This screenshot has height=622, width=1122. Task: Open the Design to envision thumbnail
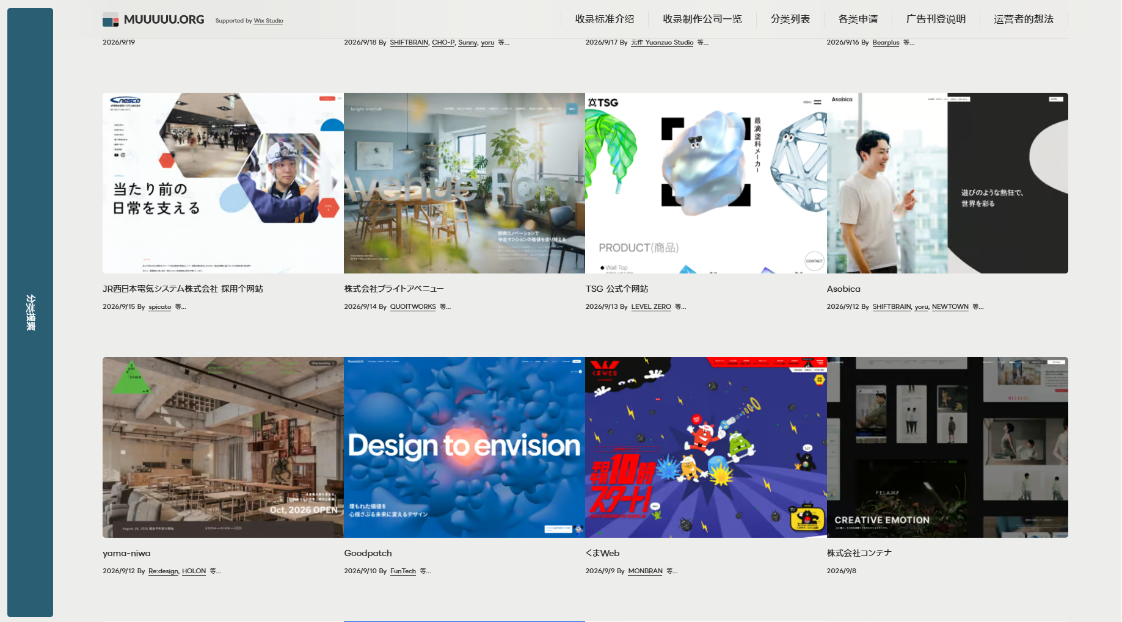click(x=464, y=447)
